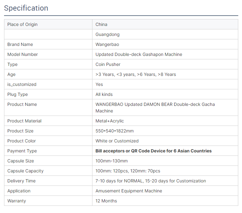Select the 'is_customized' label

pyautogui.click(x=22, y=84)
